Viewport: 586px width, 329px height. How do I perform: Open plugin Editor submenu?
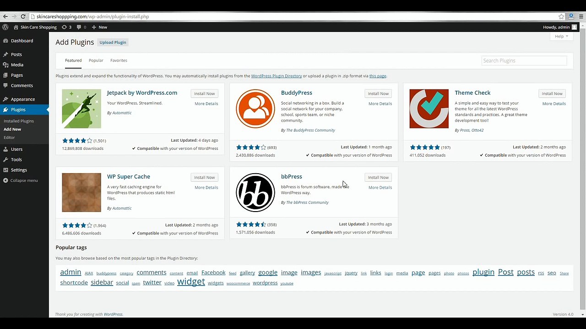pos(9,138)
